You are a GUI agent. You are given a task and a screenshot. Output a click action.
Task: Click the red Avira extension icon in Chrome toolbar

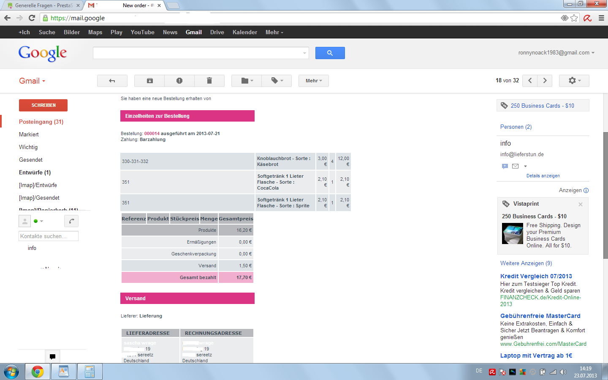pos(587,18)
